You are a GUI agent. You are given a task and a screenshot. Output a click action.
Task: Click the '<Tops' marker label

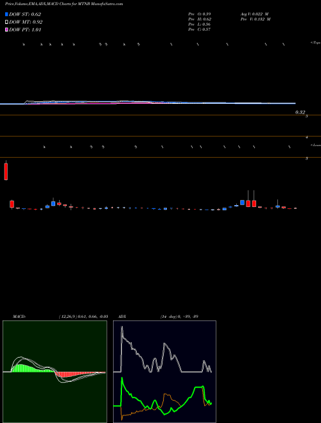[316, 43]
